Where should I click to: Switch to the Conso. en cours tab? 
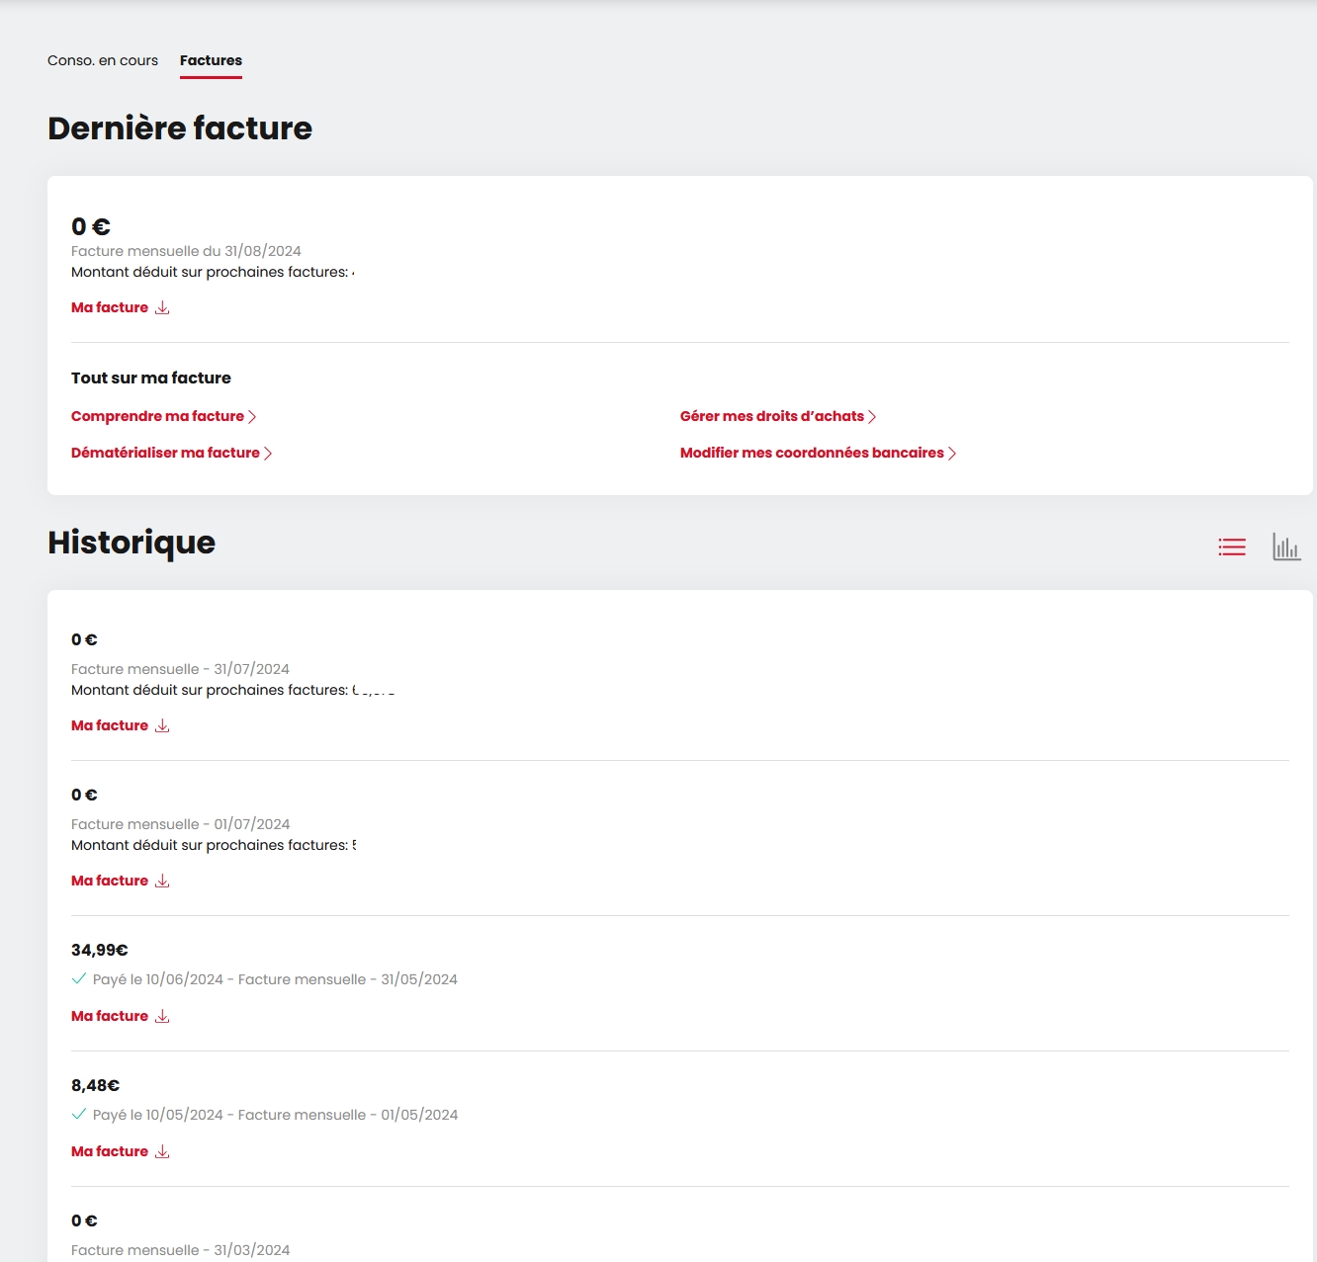102,60
